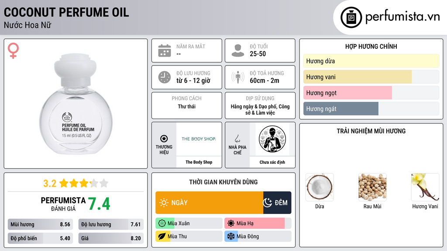Click the 'THỜI GIAN KHUYÊN DÙNG' heading
Viewport: 447px width, 251px height.
[x=223, y=182]
